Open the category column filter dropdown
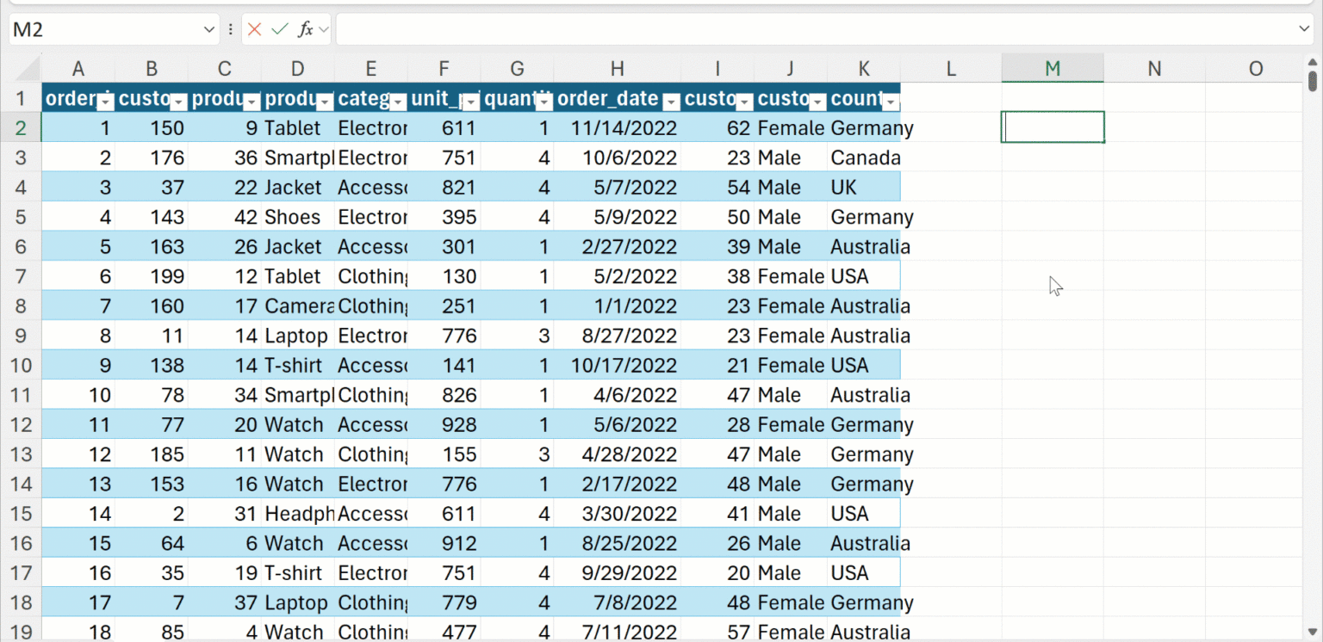This screenshot has width=1323, height=642. click(x=398, y=102)
